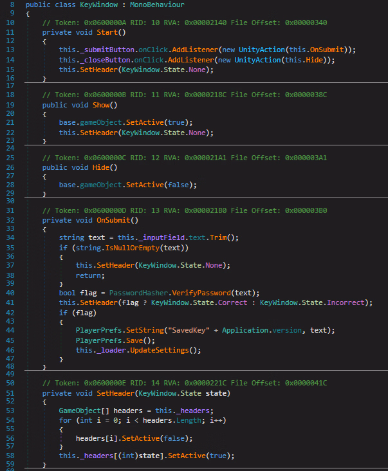Screen dimensions: 388x471
Task: Go to the VerifyPassword method call
Action: tap(201, 293)
